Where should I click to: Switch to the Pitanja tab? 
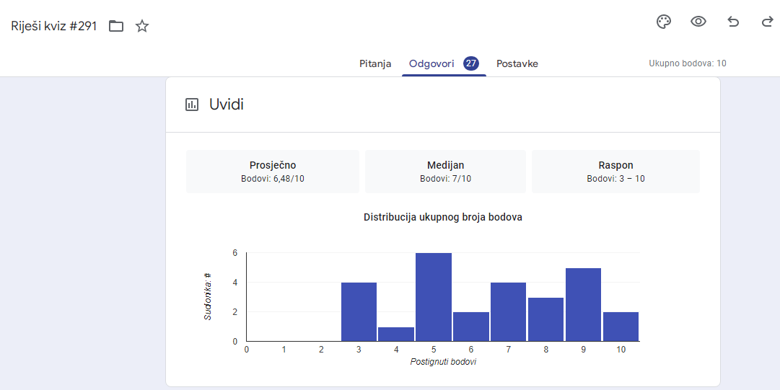point(375,63)
